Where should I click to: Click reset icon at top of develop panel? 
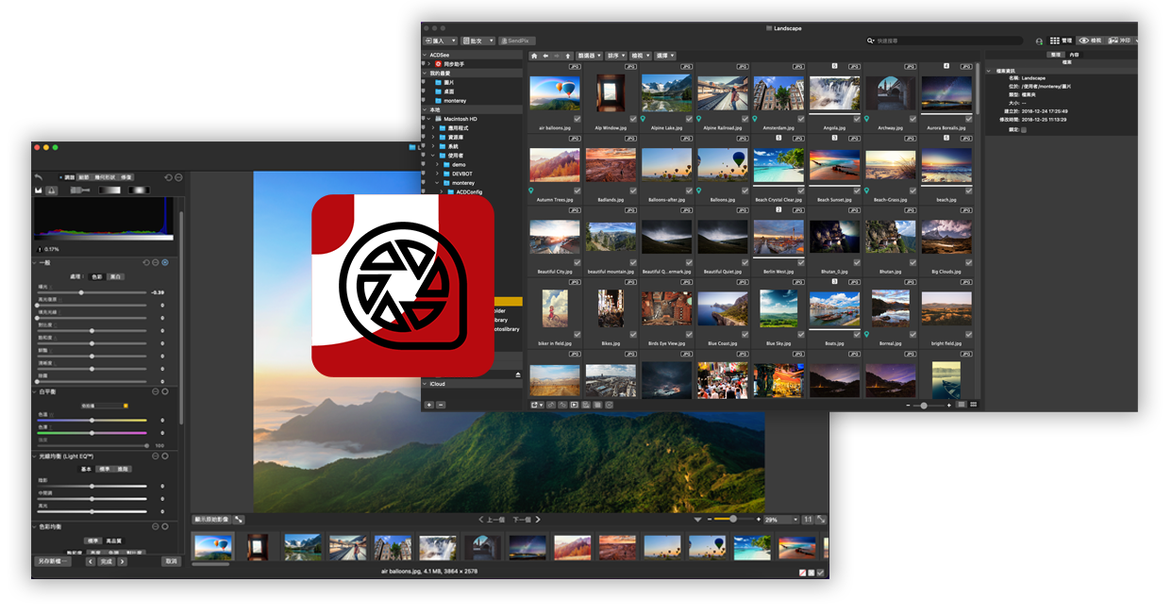click(x=168, y=176)
